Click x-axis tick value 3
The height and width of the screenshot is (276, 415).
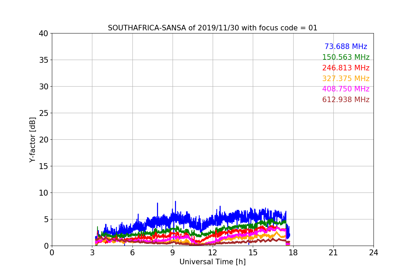pyautogui.click(x=92, y=253)
